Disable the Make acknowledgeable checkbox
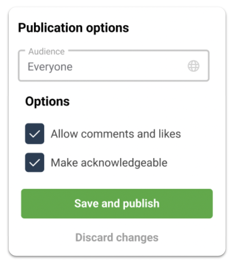The image size is (232, 265). 34,162
